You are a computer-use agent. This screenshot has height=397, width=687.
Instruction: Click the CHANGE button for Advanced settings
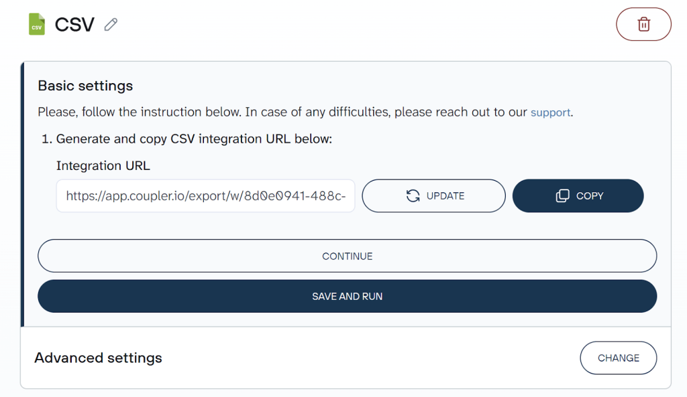pyautogui.click(x=618, y=358)
